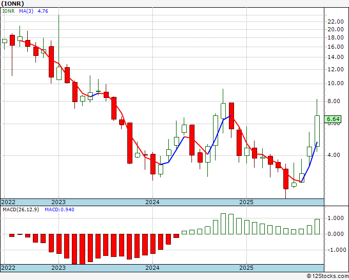The height and width of the screenshot is (280, 349).
Task: Select the MACD(26,12,9) indicator label
Action: tap(21, 210)
